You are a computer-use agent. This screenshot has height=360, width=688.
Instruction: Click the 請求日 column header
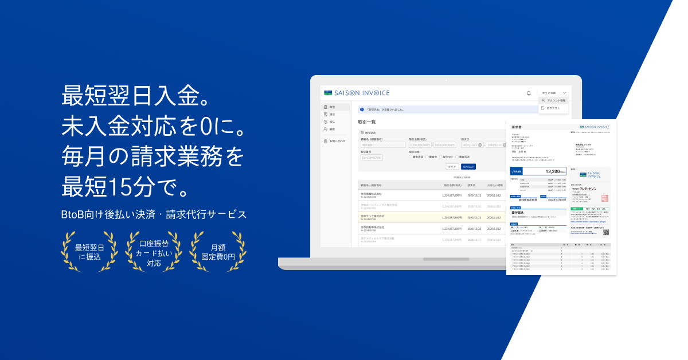click(x=472, y=185)
